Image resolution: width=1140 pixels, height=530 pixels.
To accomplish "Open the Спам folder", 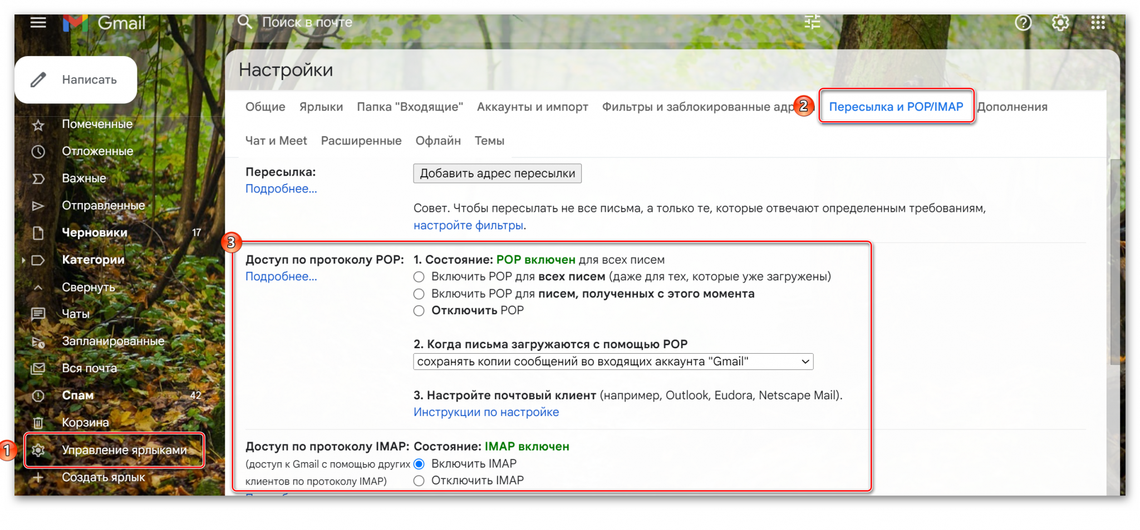I will (78, 395).
